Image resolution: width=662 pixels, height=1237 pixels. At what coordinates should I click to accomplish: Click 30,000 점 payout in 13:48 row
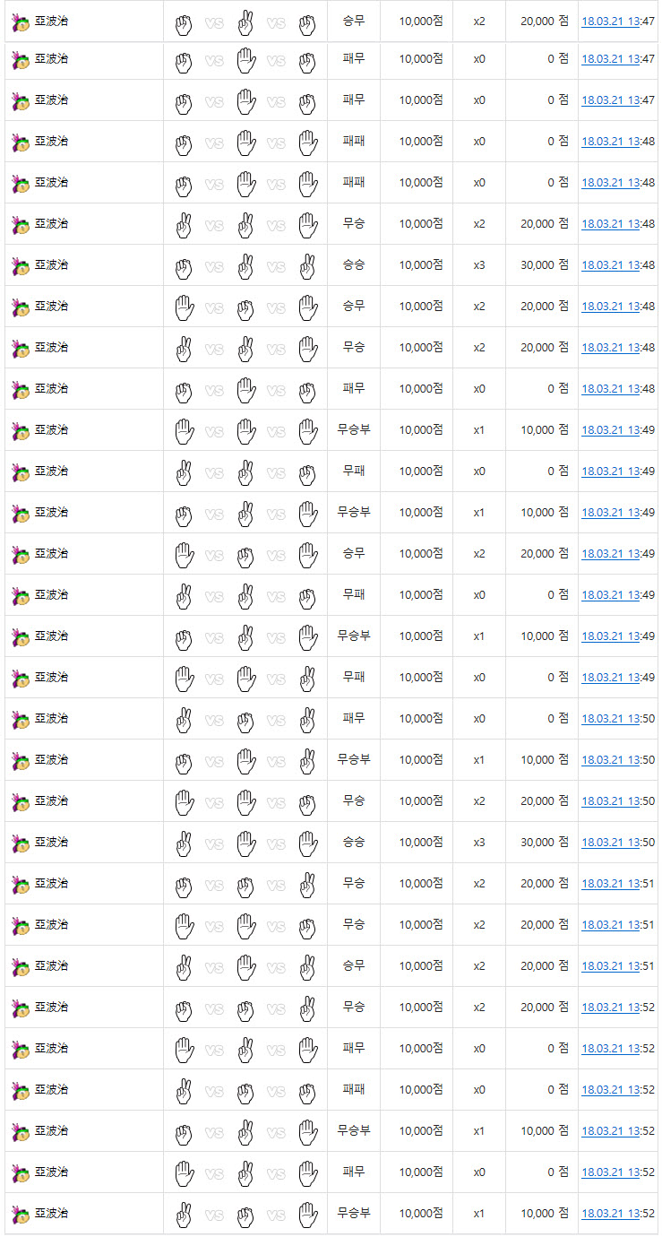coord(545,265)
